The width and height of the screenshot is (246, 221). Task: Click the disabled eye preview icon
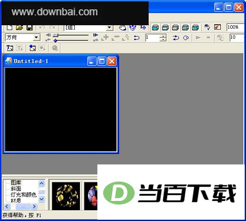tap(221, 38)
